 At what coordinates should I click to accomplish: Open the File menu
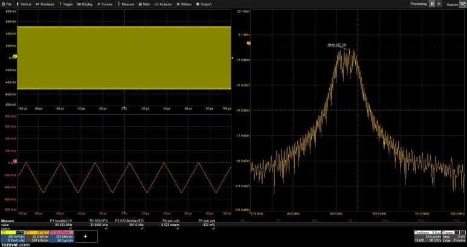pos(7,4)
